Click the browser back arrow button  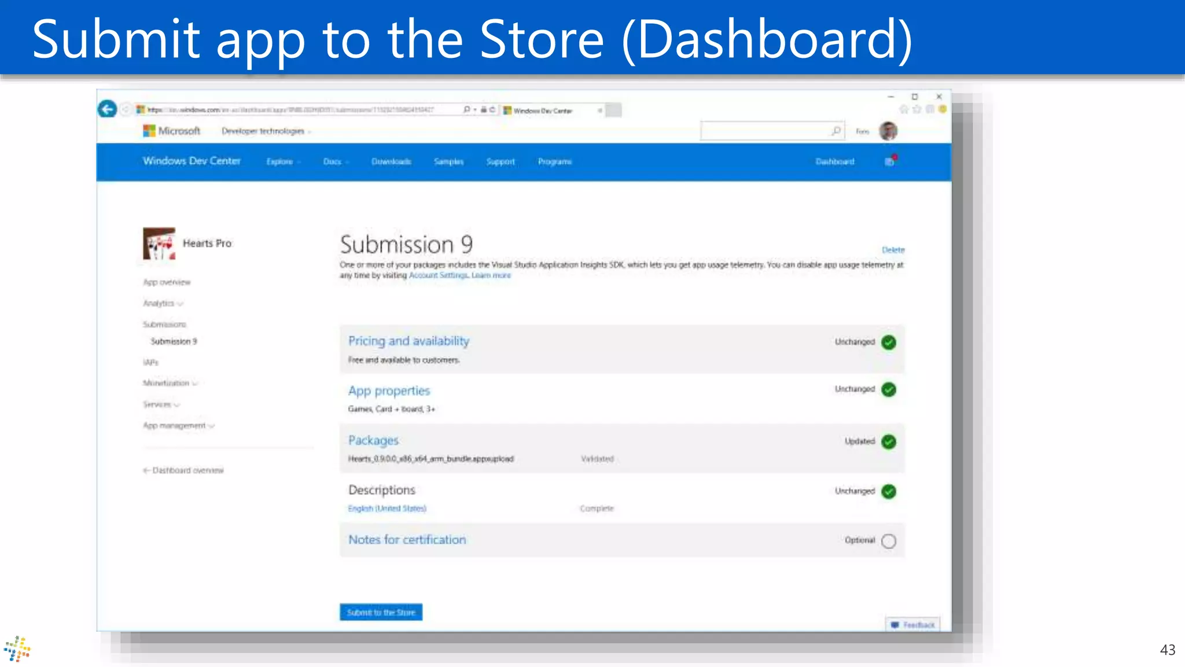(x=107, y=109)
